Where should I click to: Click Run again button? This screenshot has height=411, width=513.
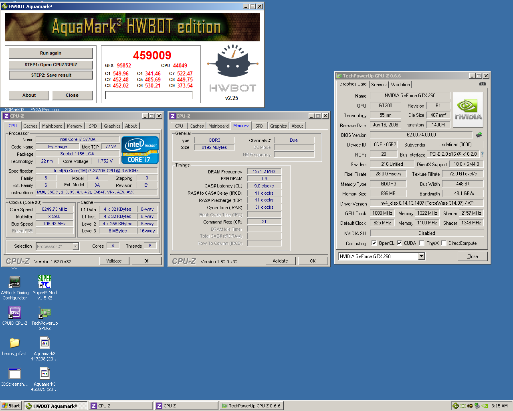(50, 53)
